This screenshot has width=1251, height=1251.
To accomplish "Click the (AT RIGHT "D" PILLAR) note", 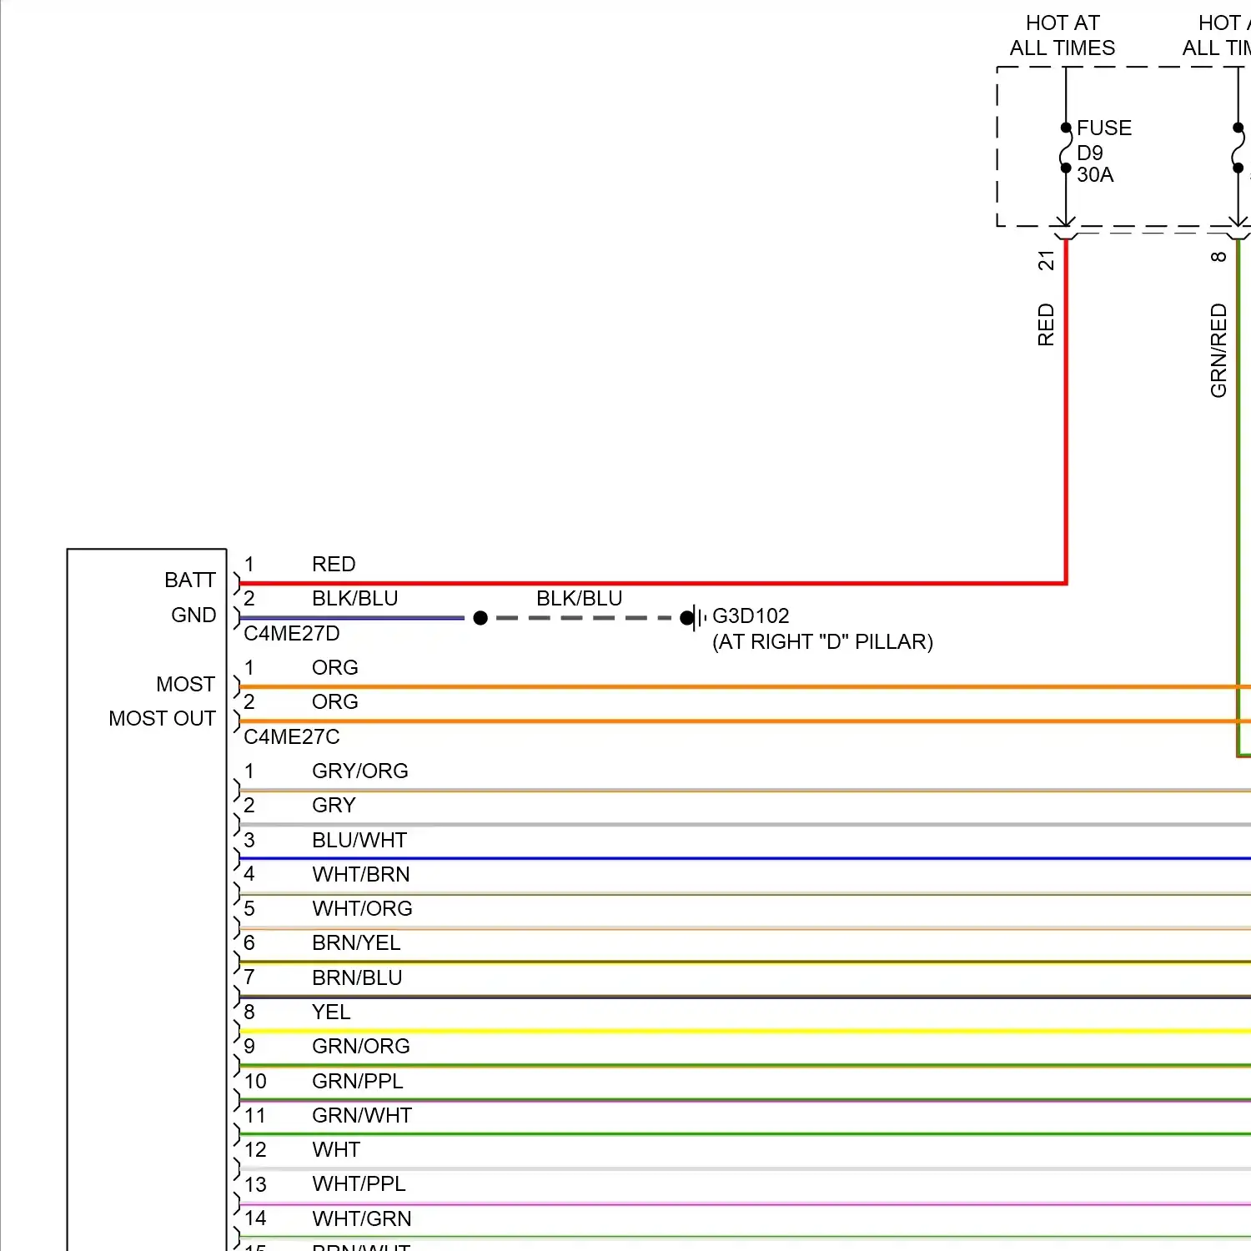I will click(822, 641).
